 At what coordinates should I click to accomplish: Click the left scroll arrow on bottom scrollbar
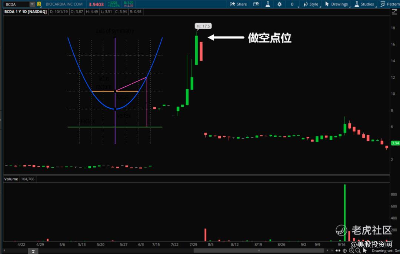4,251
